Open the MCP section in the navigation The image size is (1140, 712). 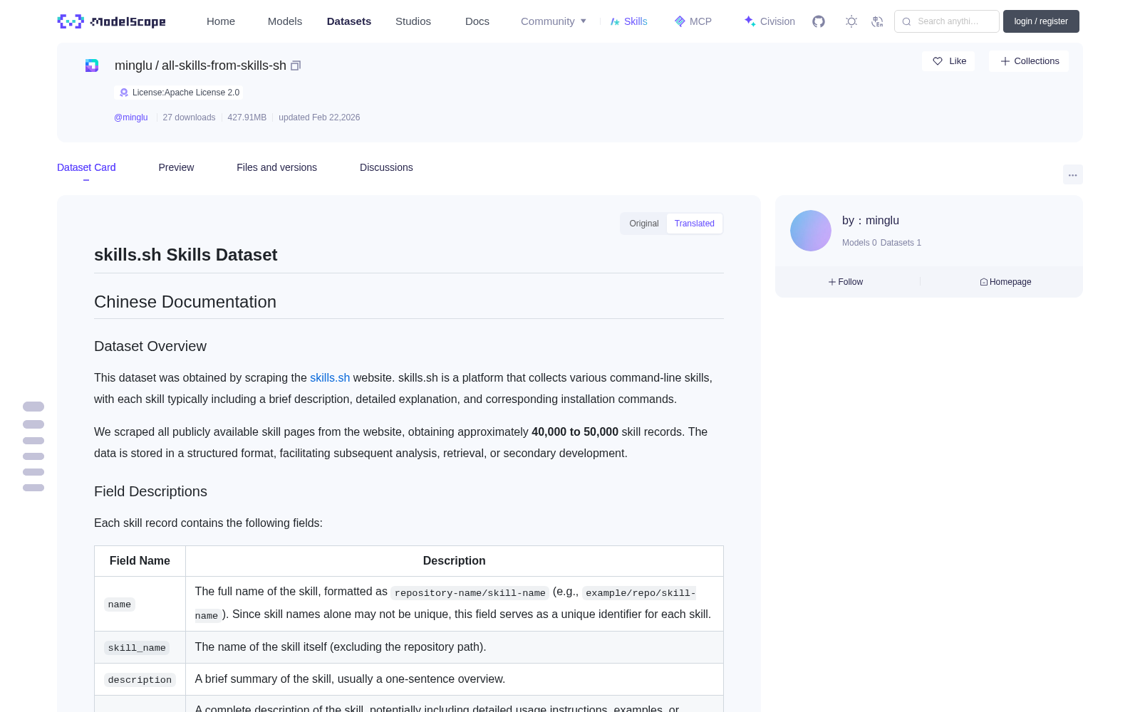(693, 21)
